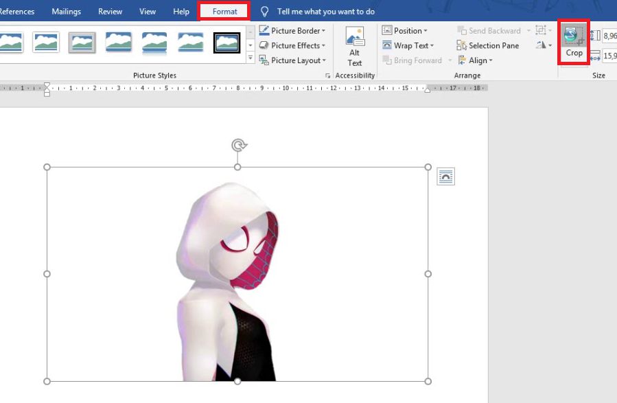Click the Crop picture tool icon
This screenshot has height=403, width=617.
pyautogui.click(x=572, y=35)
